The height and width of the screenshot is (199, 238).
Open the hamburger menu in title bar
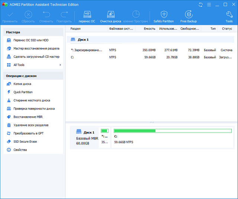pos(209,4)
